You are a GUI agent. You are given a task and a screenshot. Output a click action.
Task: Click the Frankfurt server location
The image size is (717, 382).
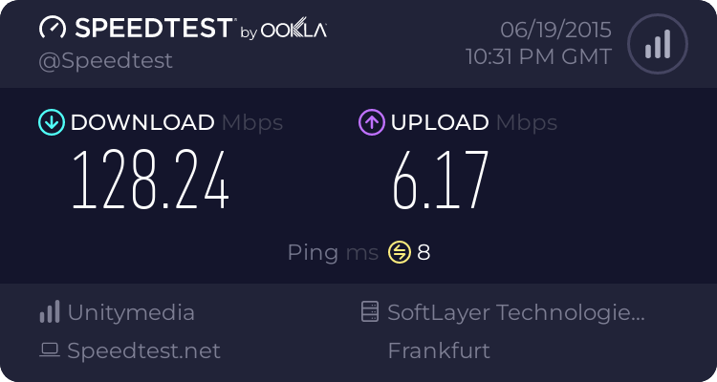(x=439, y=350)
